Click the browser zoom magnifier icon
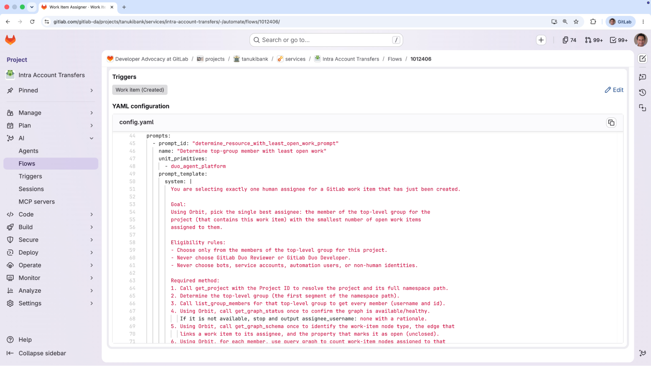 [x=565, y=22]
